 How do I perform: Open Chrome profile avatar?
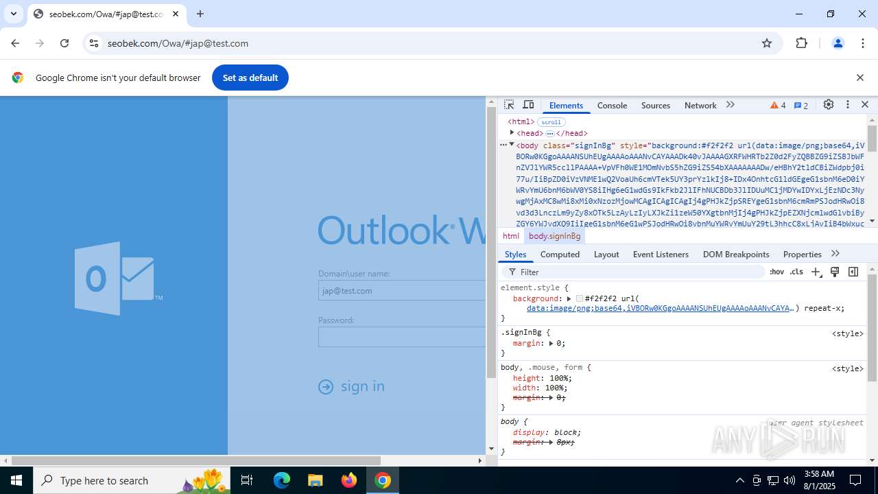coord(838,43)
